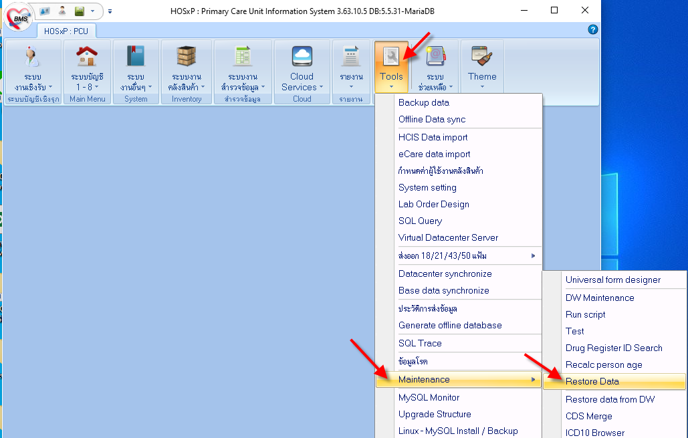Open System setting
Screen dimensions: 688x438
coord(459,187)
